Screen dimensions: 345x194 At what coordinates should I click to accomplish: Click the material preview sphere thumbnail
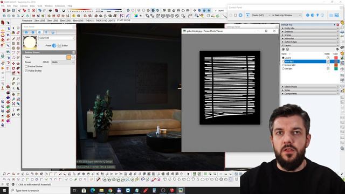tap(30, 42)
